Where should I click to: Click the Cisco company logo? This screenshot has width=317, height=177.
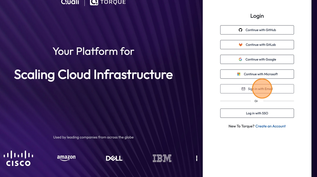point(18,158)
